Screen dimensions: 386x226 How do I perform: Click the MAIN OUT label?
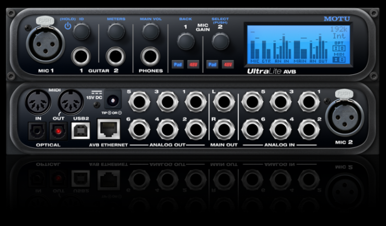[224, 145]
